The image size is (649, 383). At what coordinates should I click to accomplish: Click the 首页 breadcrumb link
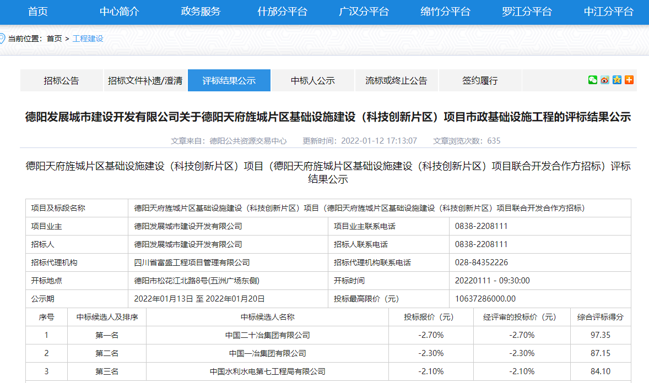click(x=54, y=39)
